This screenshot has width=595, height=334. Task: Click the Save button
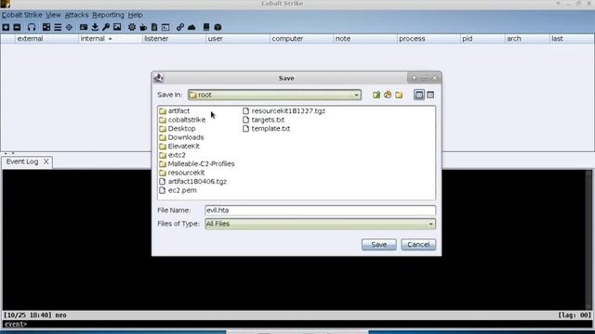click(x=378, y=245)
